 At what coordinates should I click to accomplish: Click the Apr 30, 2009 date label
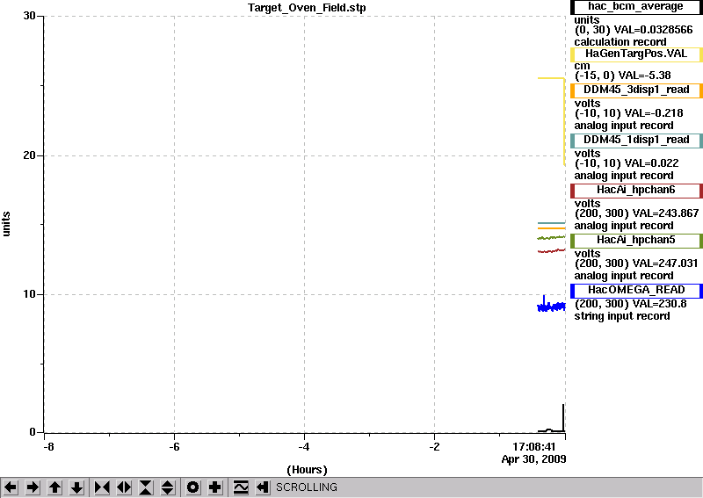click(534, 459)
